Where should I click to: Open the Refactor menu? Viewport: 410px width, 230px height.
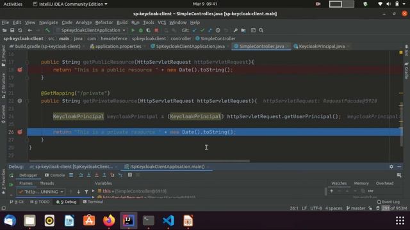pos(104,22)
